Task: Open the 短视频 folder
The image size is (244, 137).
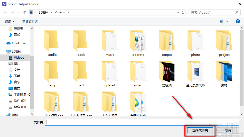Action: click(167, 74)
